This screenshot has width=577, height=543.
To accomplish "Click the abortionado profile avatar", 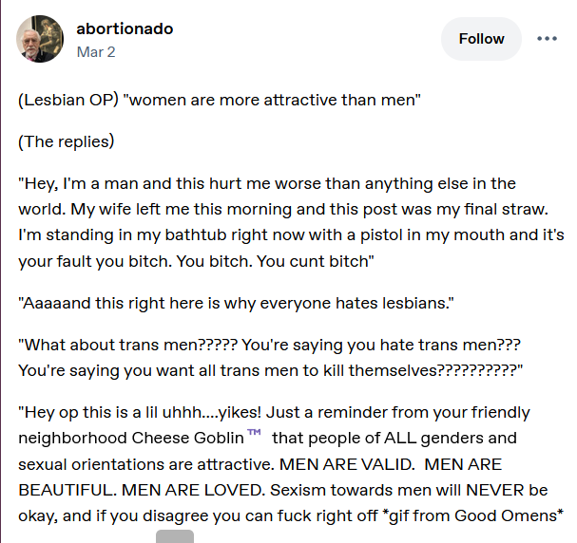I will pyautogui.click(x=40, y=39).
